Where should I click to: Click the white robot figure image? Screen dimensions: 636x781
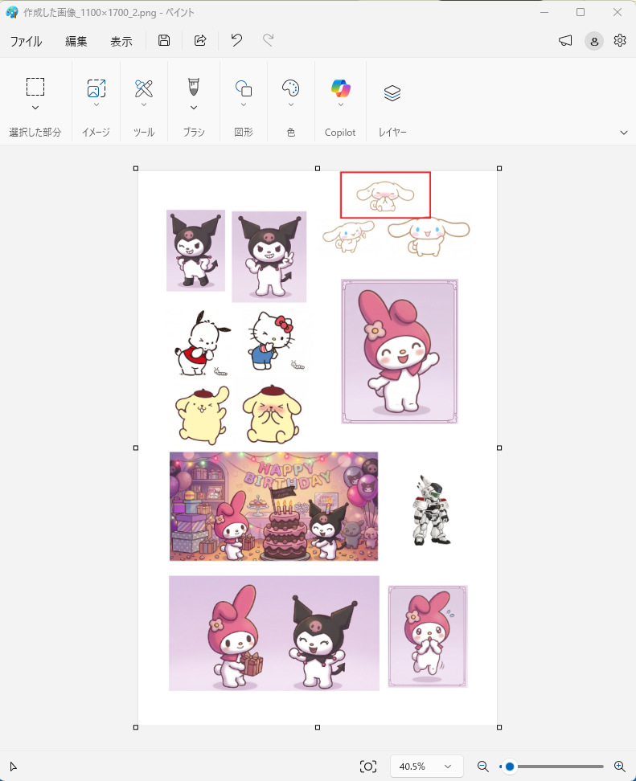(431, 510)
